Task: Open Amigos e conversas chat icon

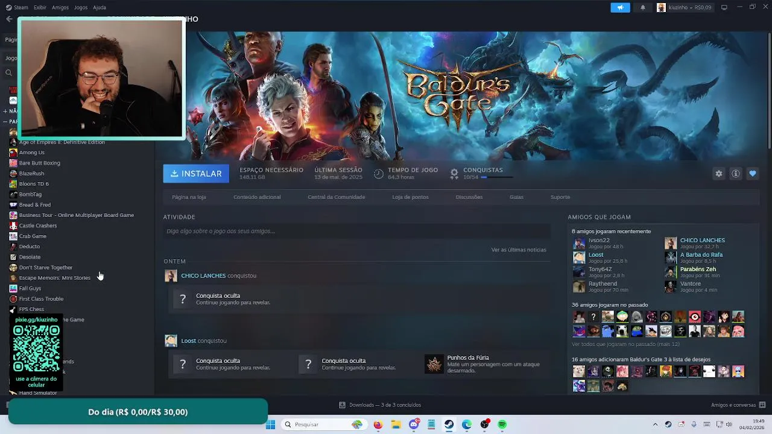Action: [x=762, y=405]
